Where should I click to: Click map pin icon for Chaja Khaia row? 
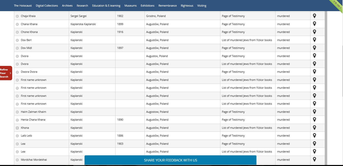pos(314,16)
